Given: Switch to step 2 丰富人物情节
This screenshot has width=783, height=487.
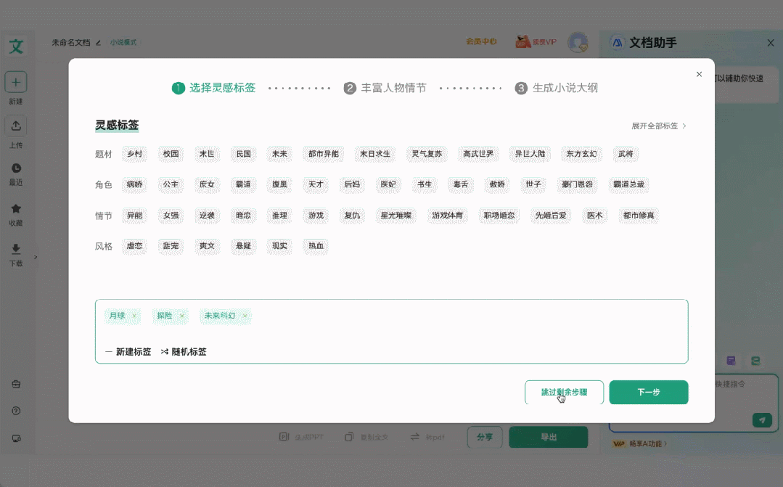Looking at the screenshot, I should point(385,87).
